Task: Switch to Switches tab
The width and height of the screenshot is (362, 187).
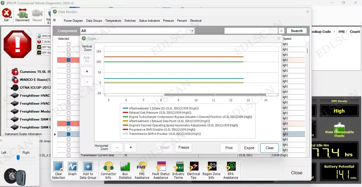Action: click(130, 21)
